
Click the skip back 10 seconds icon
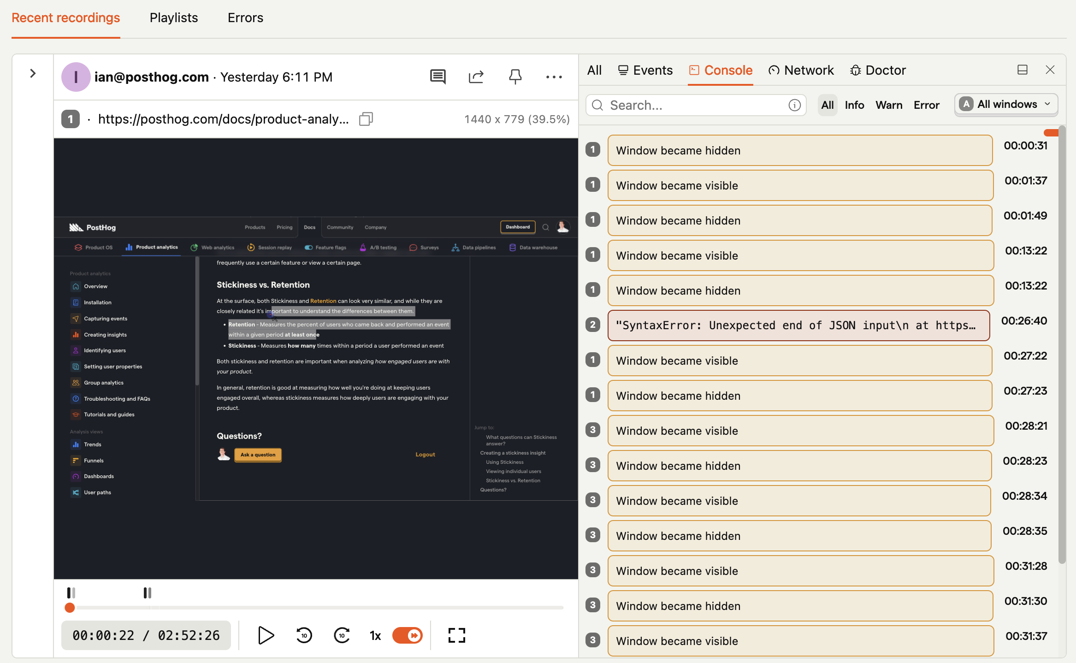[x=304, y=635]
